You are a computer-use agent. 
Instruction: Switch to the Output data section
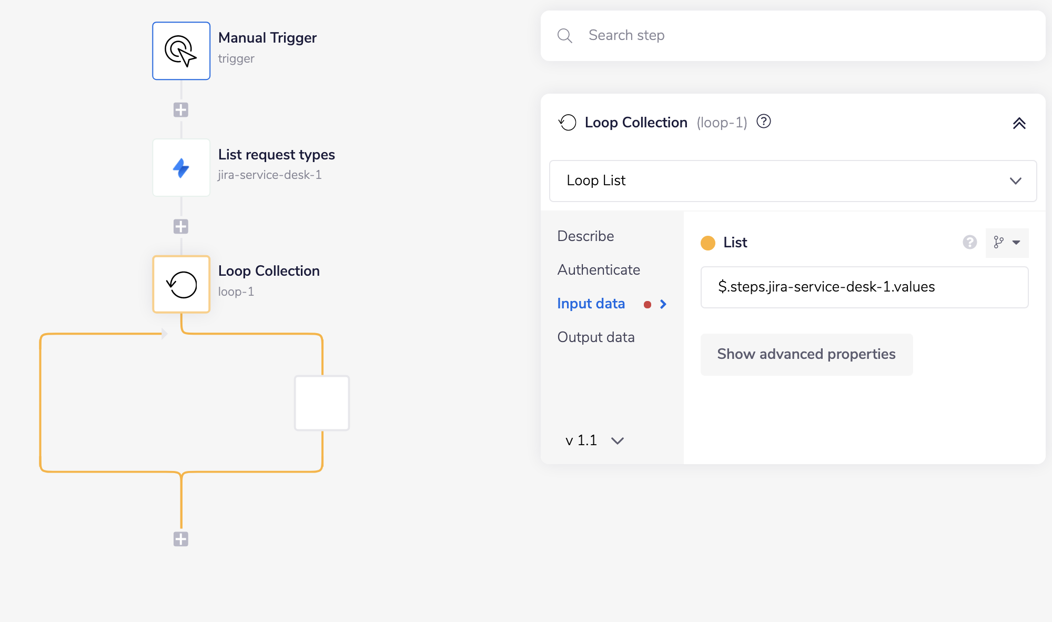[x=595, y=337]
